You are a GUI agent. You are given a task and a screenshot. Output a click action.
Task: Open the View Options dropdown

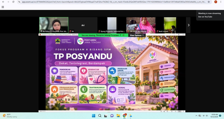pos(137,35)
